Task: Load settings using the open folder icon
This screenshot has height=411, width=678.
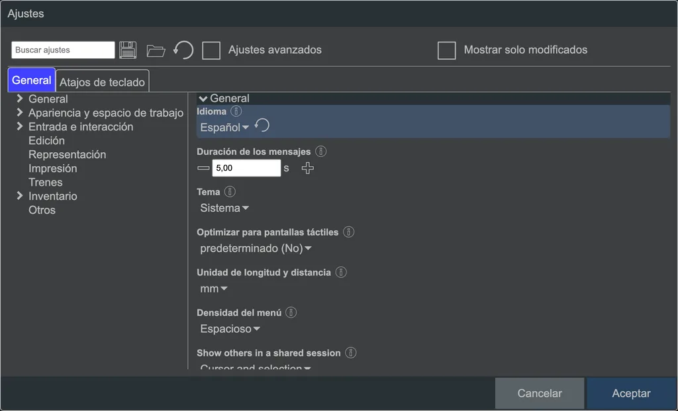Action: point(156,50)
